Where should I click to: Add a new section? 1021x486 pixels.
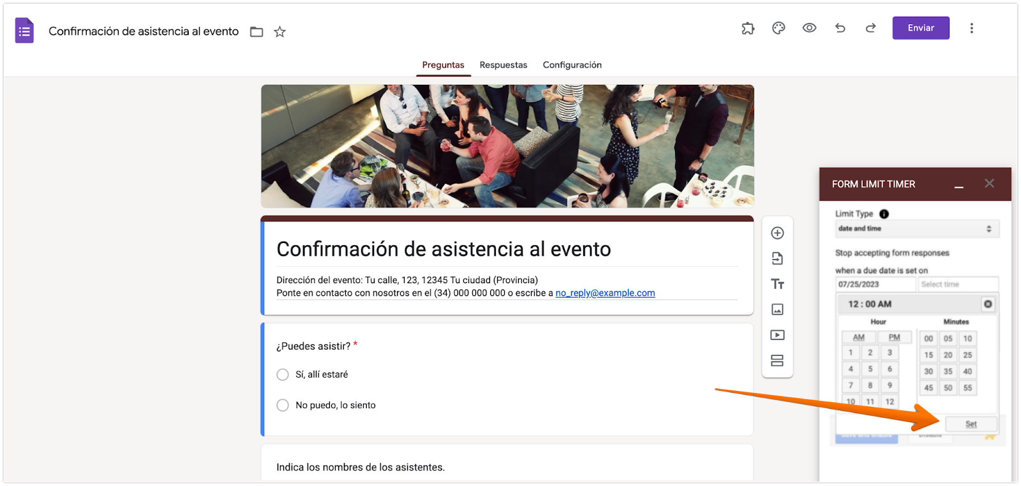click(x=777, y=360)
